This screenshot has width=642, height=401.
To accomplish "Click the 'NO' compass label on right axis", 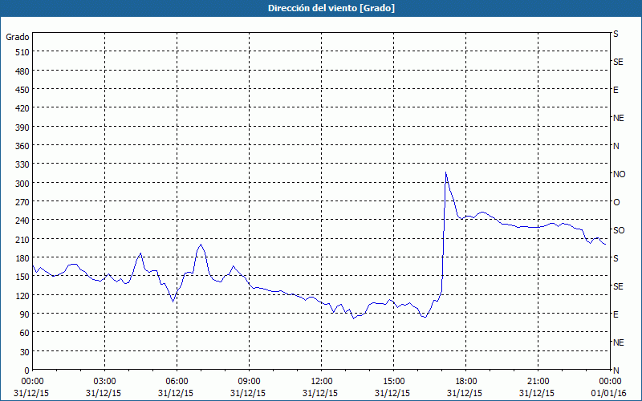I will (x=619, y=174).
